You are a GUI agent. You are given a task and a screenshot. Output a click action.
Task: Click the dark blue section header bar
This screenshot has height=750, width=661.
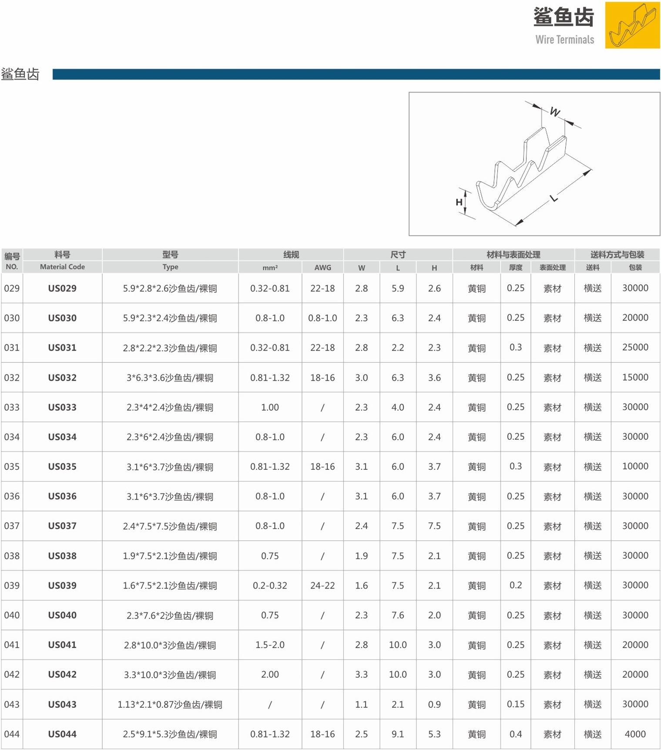tap(356, 74)
